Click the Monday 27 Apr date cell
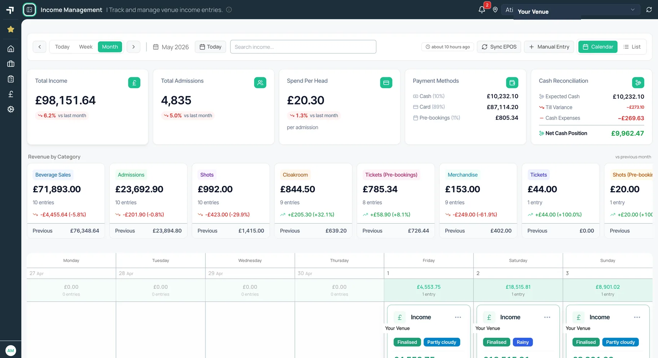 pos(71,273)
